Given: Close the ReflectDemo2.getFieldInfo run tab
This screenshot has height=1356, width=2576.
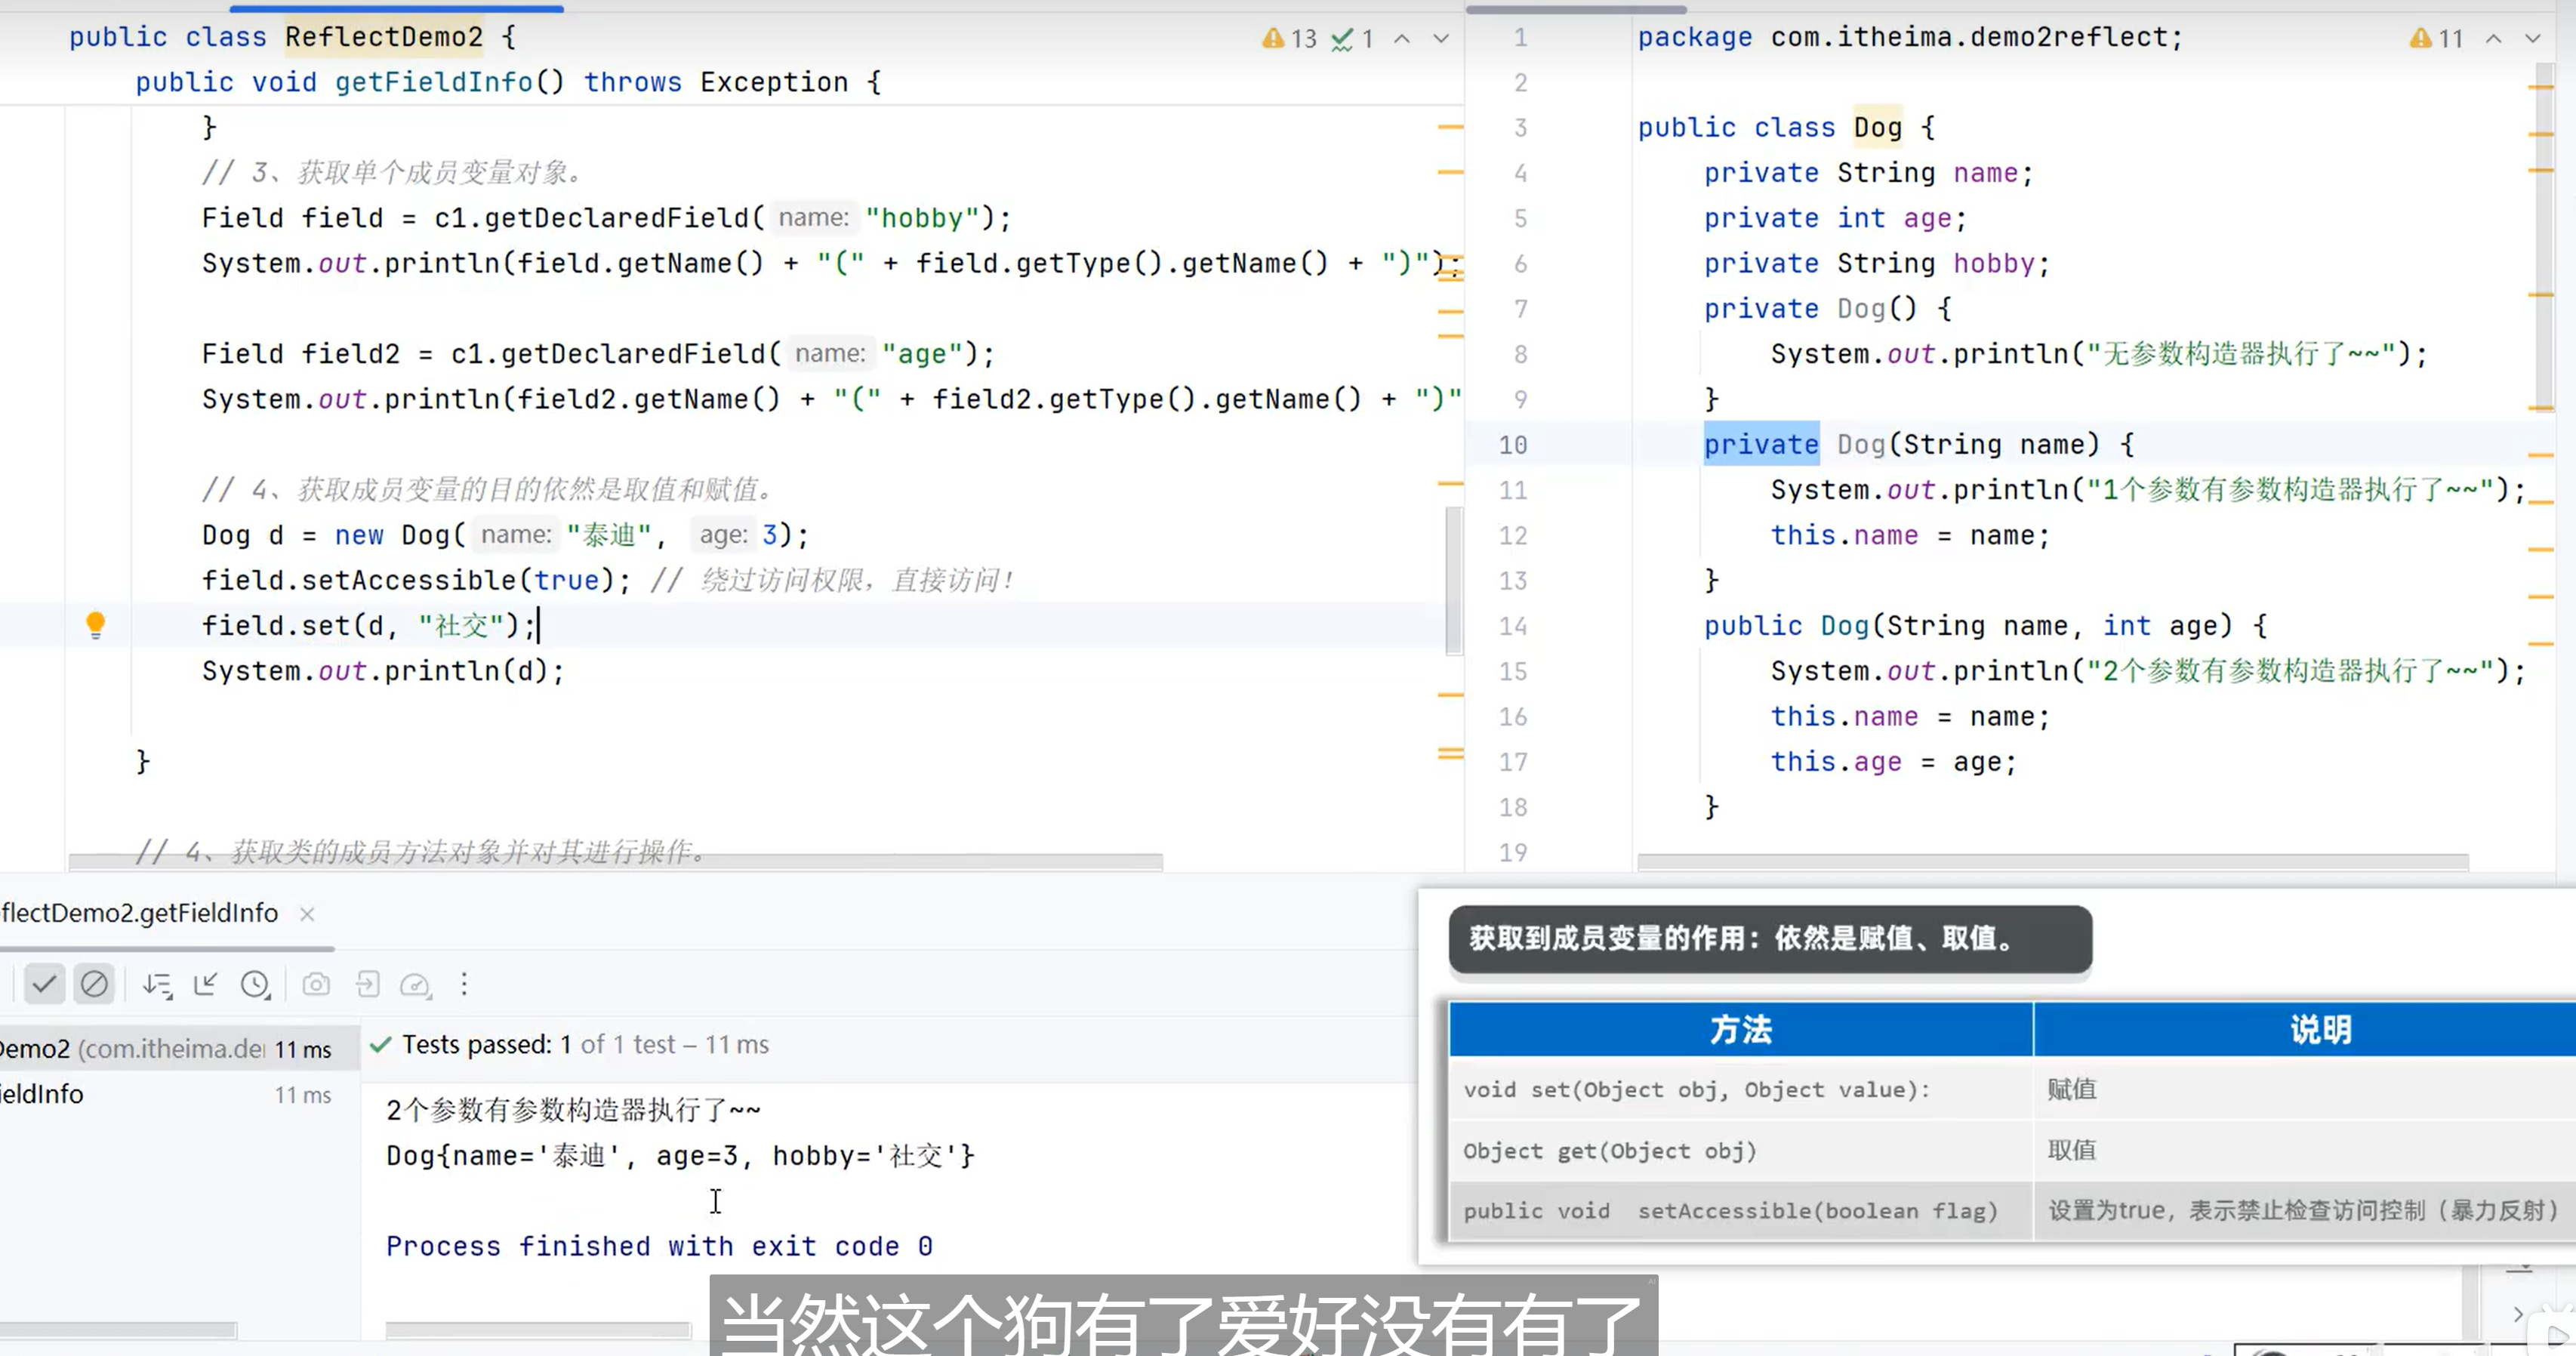Looking at the screenshot, I should [x=307, y=913].
